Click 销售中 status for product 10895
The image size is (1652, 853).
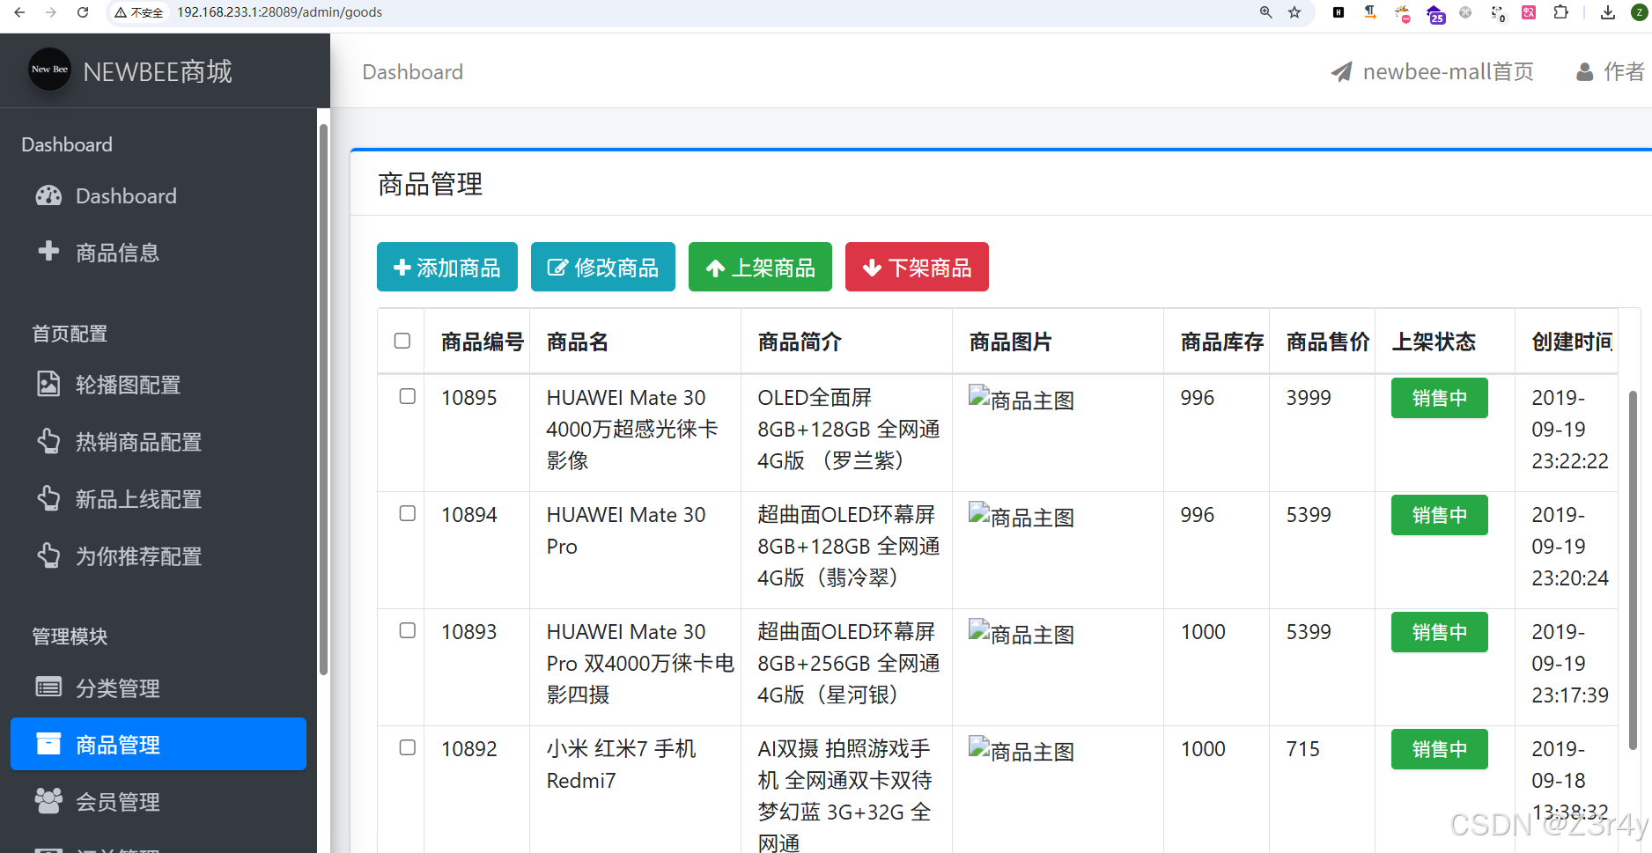coord(1440,398)
